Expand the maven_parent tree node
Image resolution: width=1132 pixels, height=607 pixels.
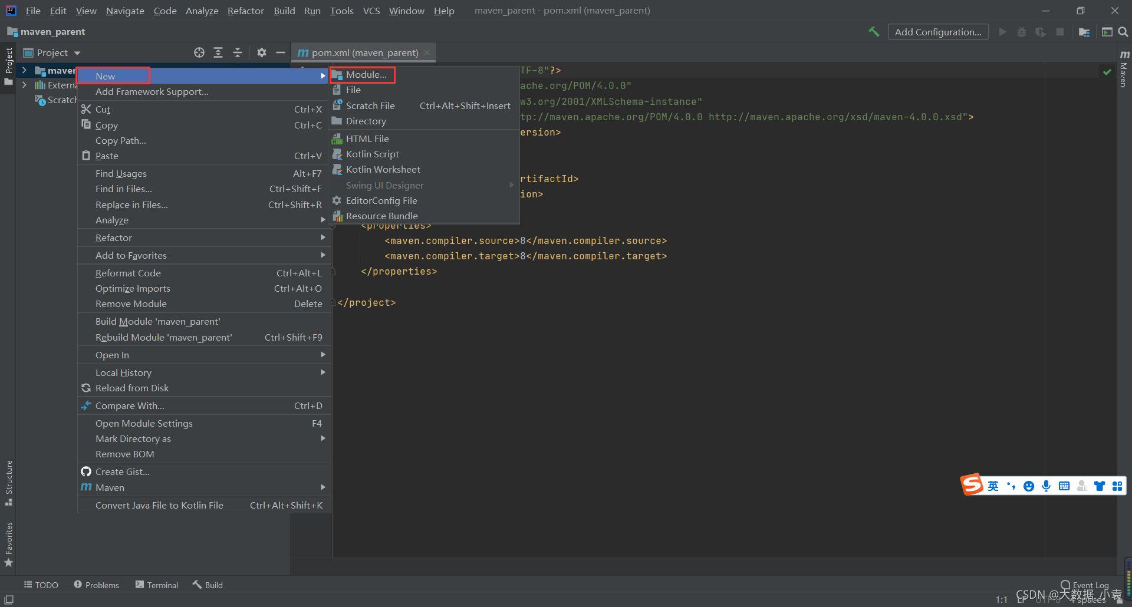click(24, 70)
